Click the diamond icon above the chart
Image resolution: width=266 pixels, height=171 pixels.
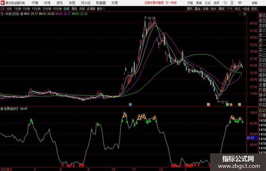[240, 14]
